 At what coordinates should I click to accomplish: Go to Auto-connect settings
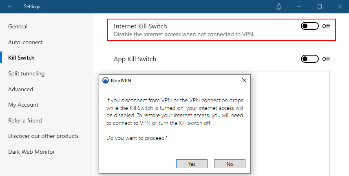tap(25, 42)
